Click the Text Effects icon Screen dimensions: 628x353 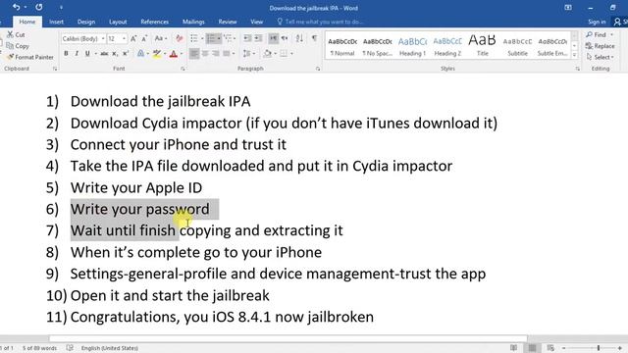[140, 53]
